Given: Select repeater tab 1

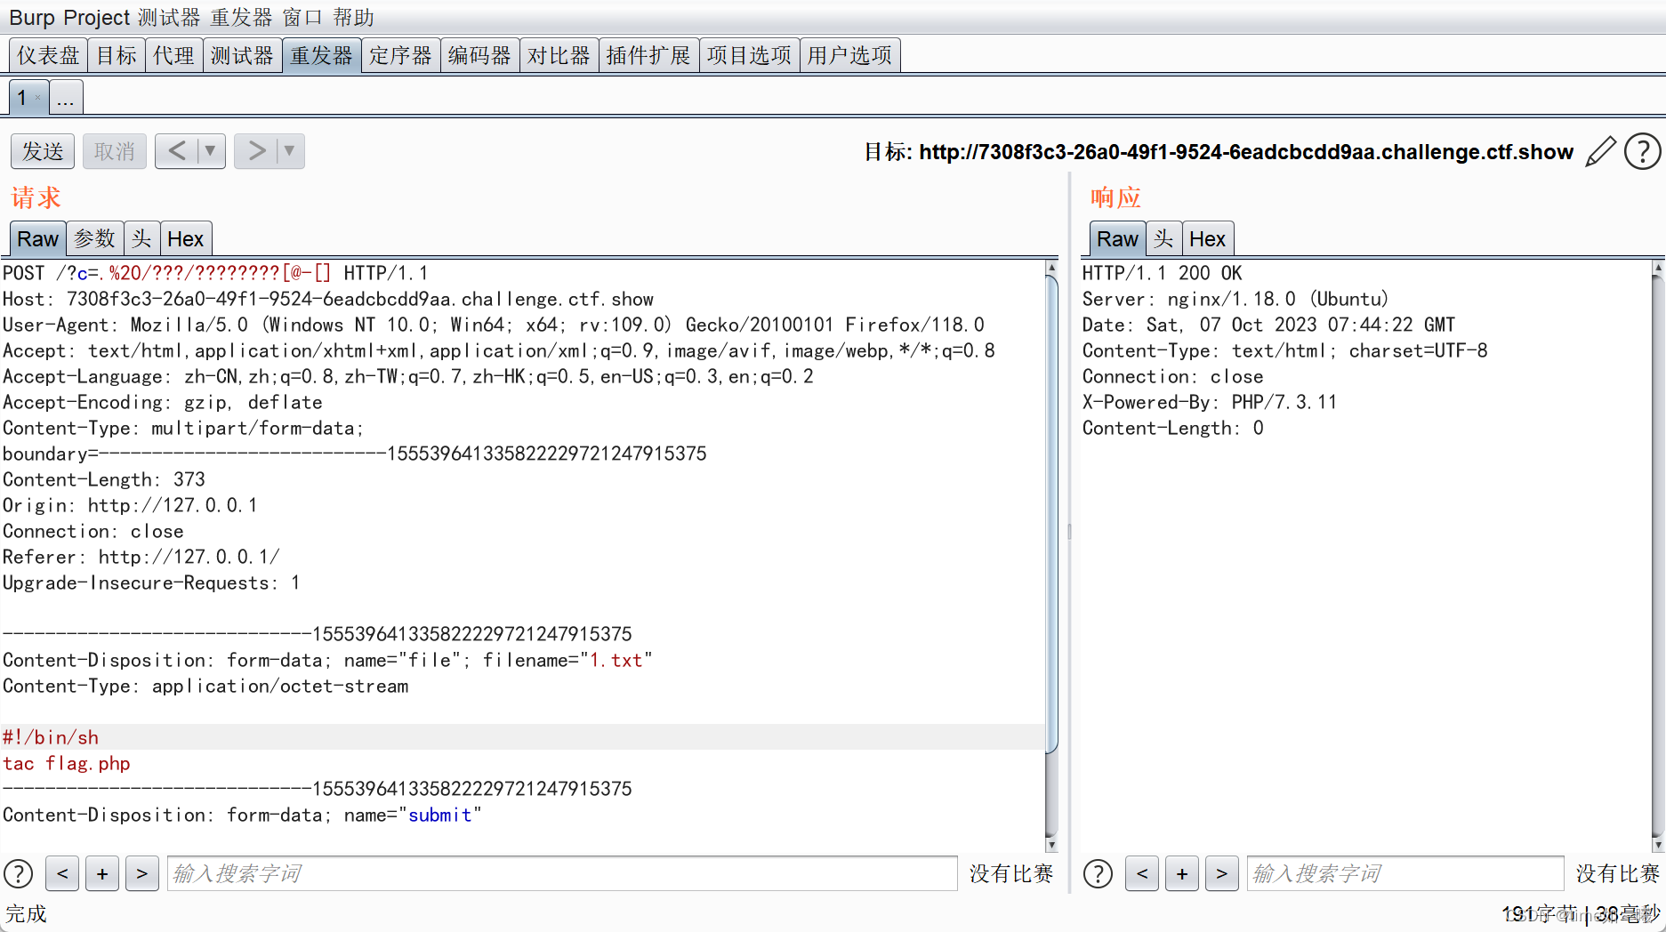Looking at the screenshot, I should [21, 98].
